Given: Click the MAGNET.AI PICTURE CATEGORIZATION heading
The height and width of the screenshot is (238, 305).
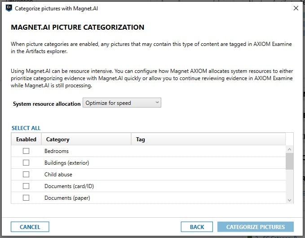Looking at the screenshot, I should tap(77, 27).
